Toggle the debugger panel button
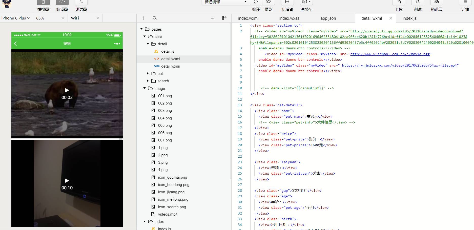Viewport: 474px width, 230px height. click(x=81, y=3)
